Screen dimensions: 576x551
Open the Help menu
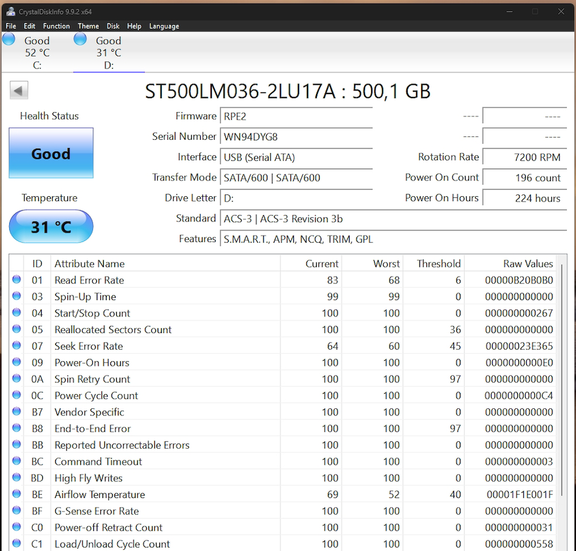(x=134, y=26)
